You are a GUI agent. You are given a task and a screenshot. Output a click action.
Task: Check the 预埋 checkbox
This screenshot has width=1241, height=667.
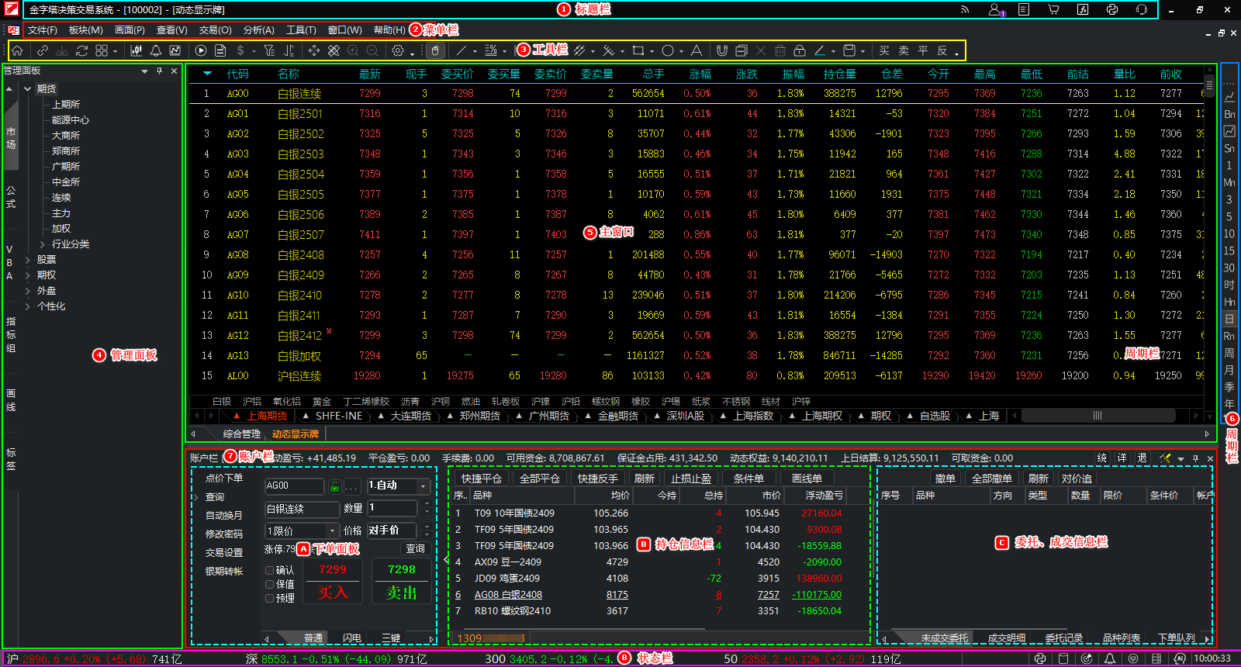point(270,598)
